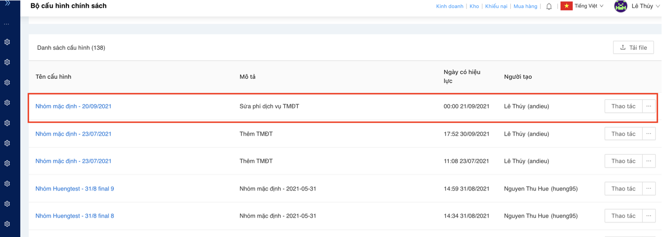Open the Khiếu nại section
The width and height of the screenshot is (662, 237).
coord(496,7)
